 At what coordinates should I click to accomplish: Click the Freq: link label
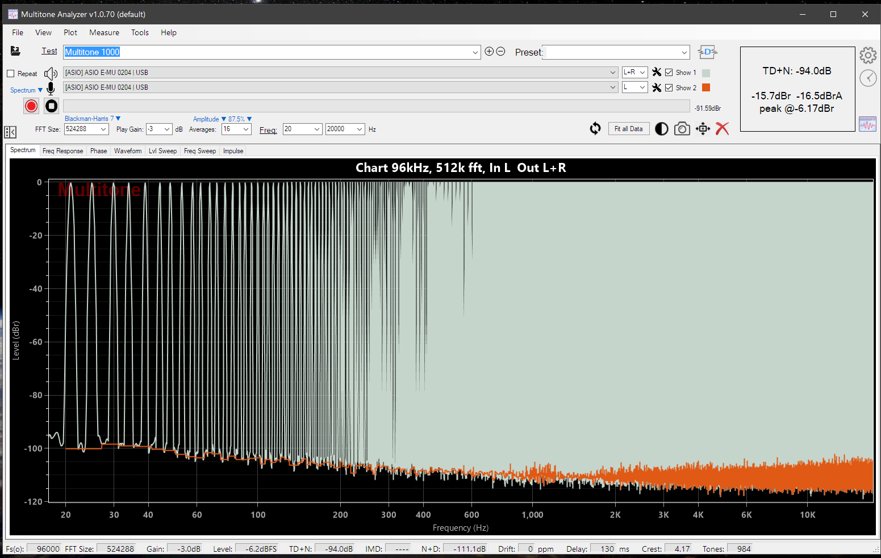268,130
